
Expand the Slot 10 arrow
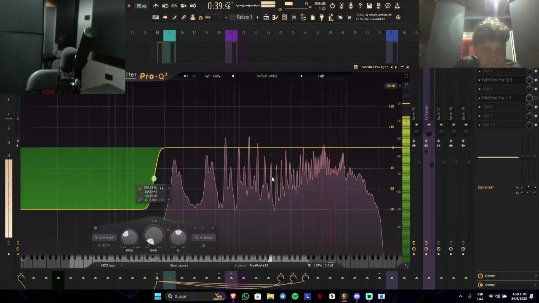[x=479, y=125]
